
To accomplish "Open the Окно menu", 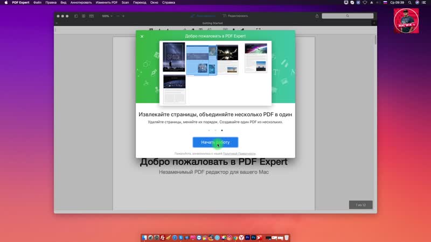I will tap(154, 3).
